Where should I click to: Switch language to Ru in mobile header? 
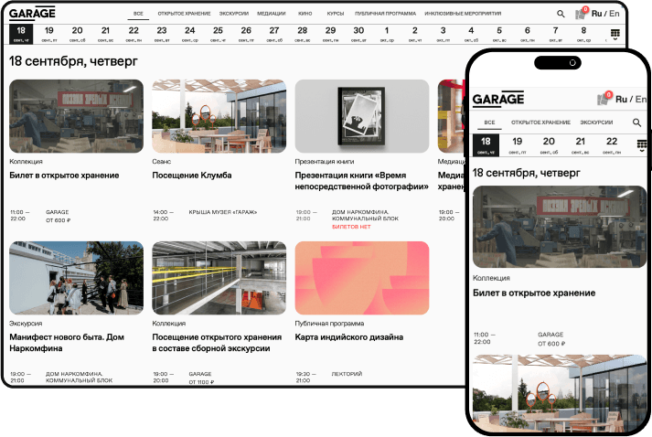coord(621,99)
